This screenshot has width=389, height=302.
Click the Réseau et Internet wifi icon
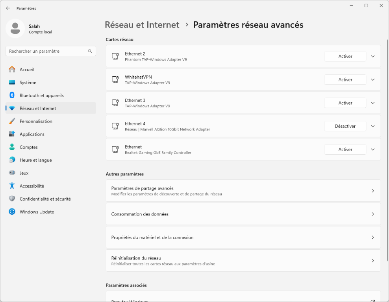12,108
